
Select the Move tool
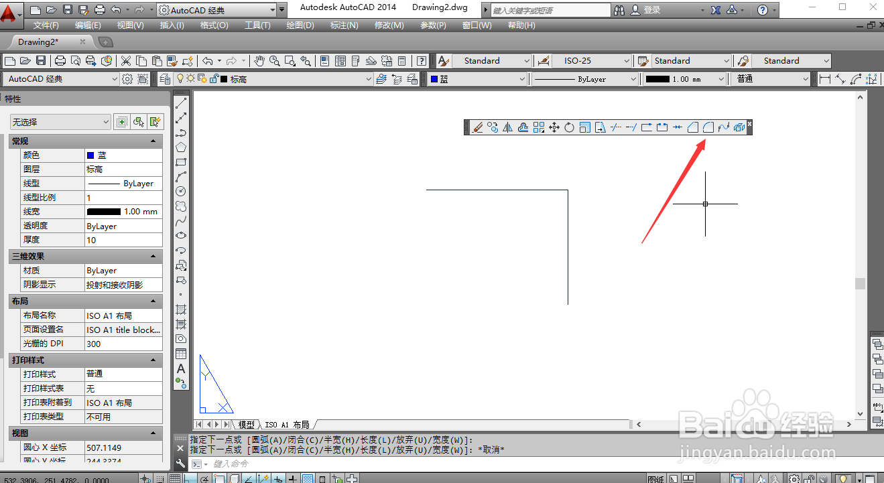coord(554,127)
